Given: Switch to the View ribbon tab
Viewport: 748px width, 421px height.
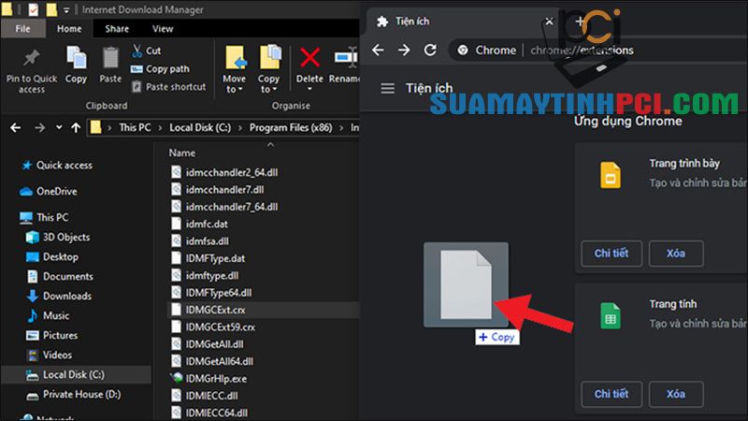Looking at the screenshot, I should coord(162,29).
